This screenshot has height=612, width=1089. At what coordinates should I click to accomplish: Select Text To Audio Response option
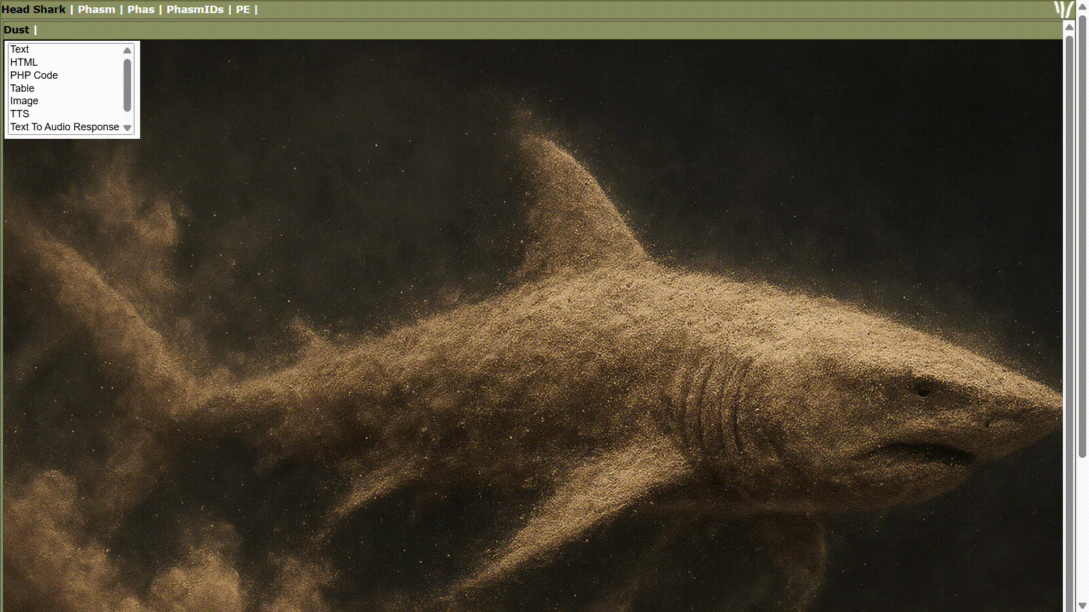point(64,126)
